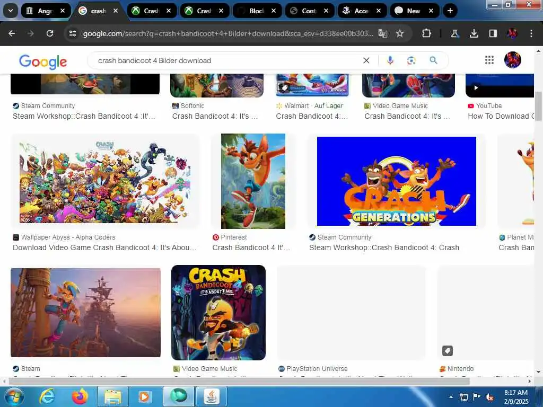Open the Windows Start menu
Screen dimensions: 543x407
(x=14, y=396)
